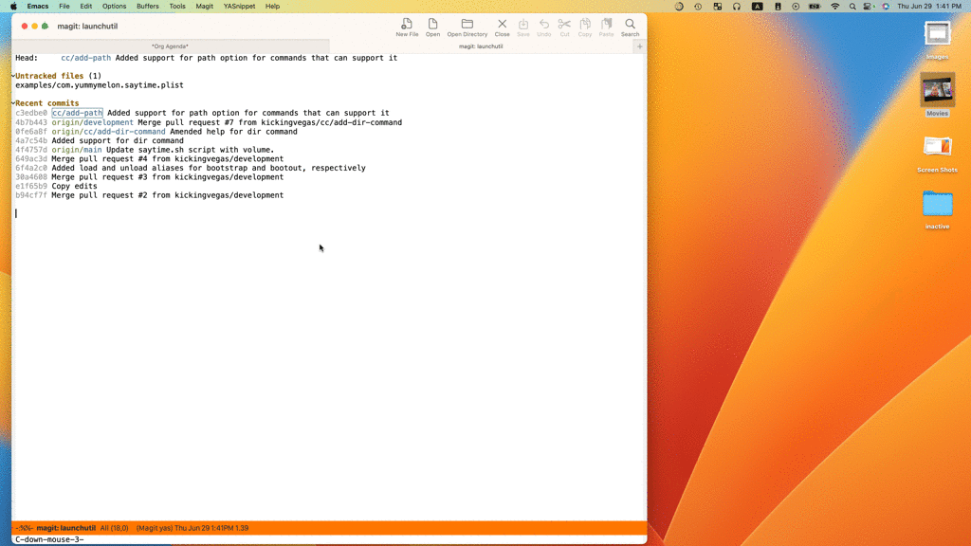Click '(Magit yas)' mode indicator in mode line
The width and height of the screenshot is (971, 546).
click(x=155, y=528)
